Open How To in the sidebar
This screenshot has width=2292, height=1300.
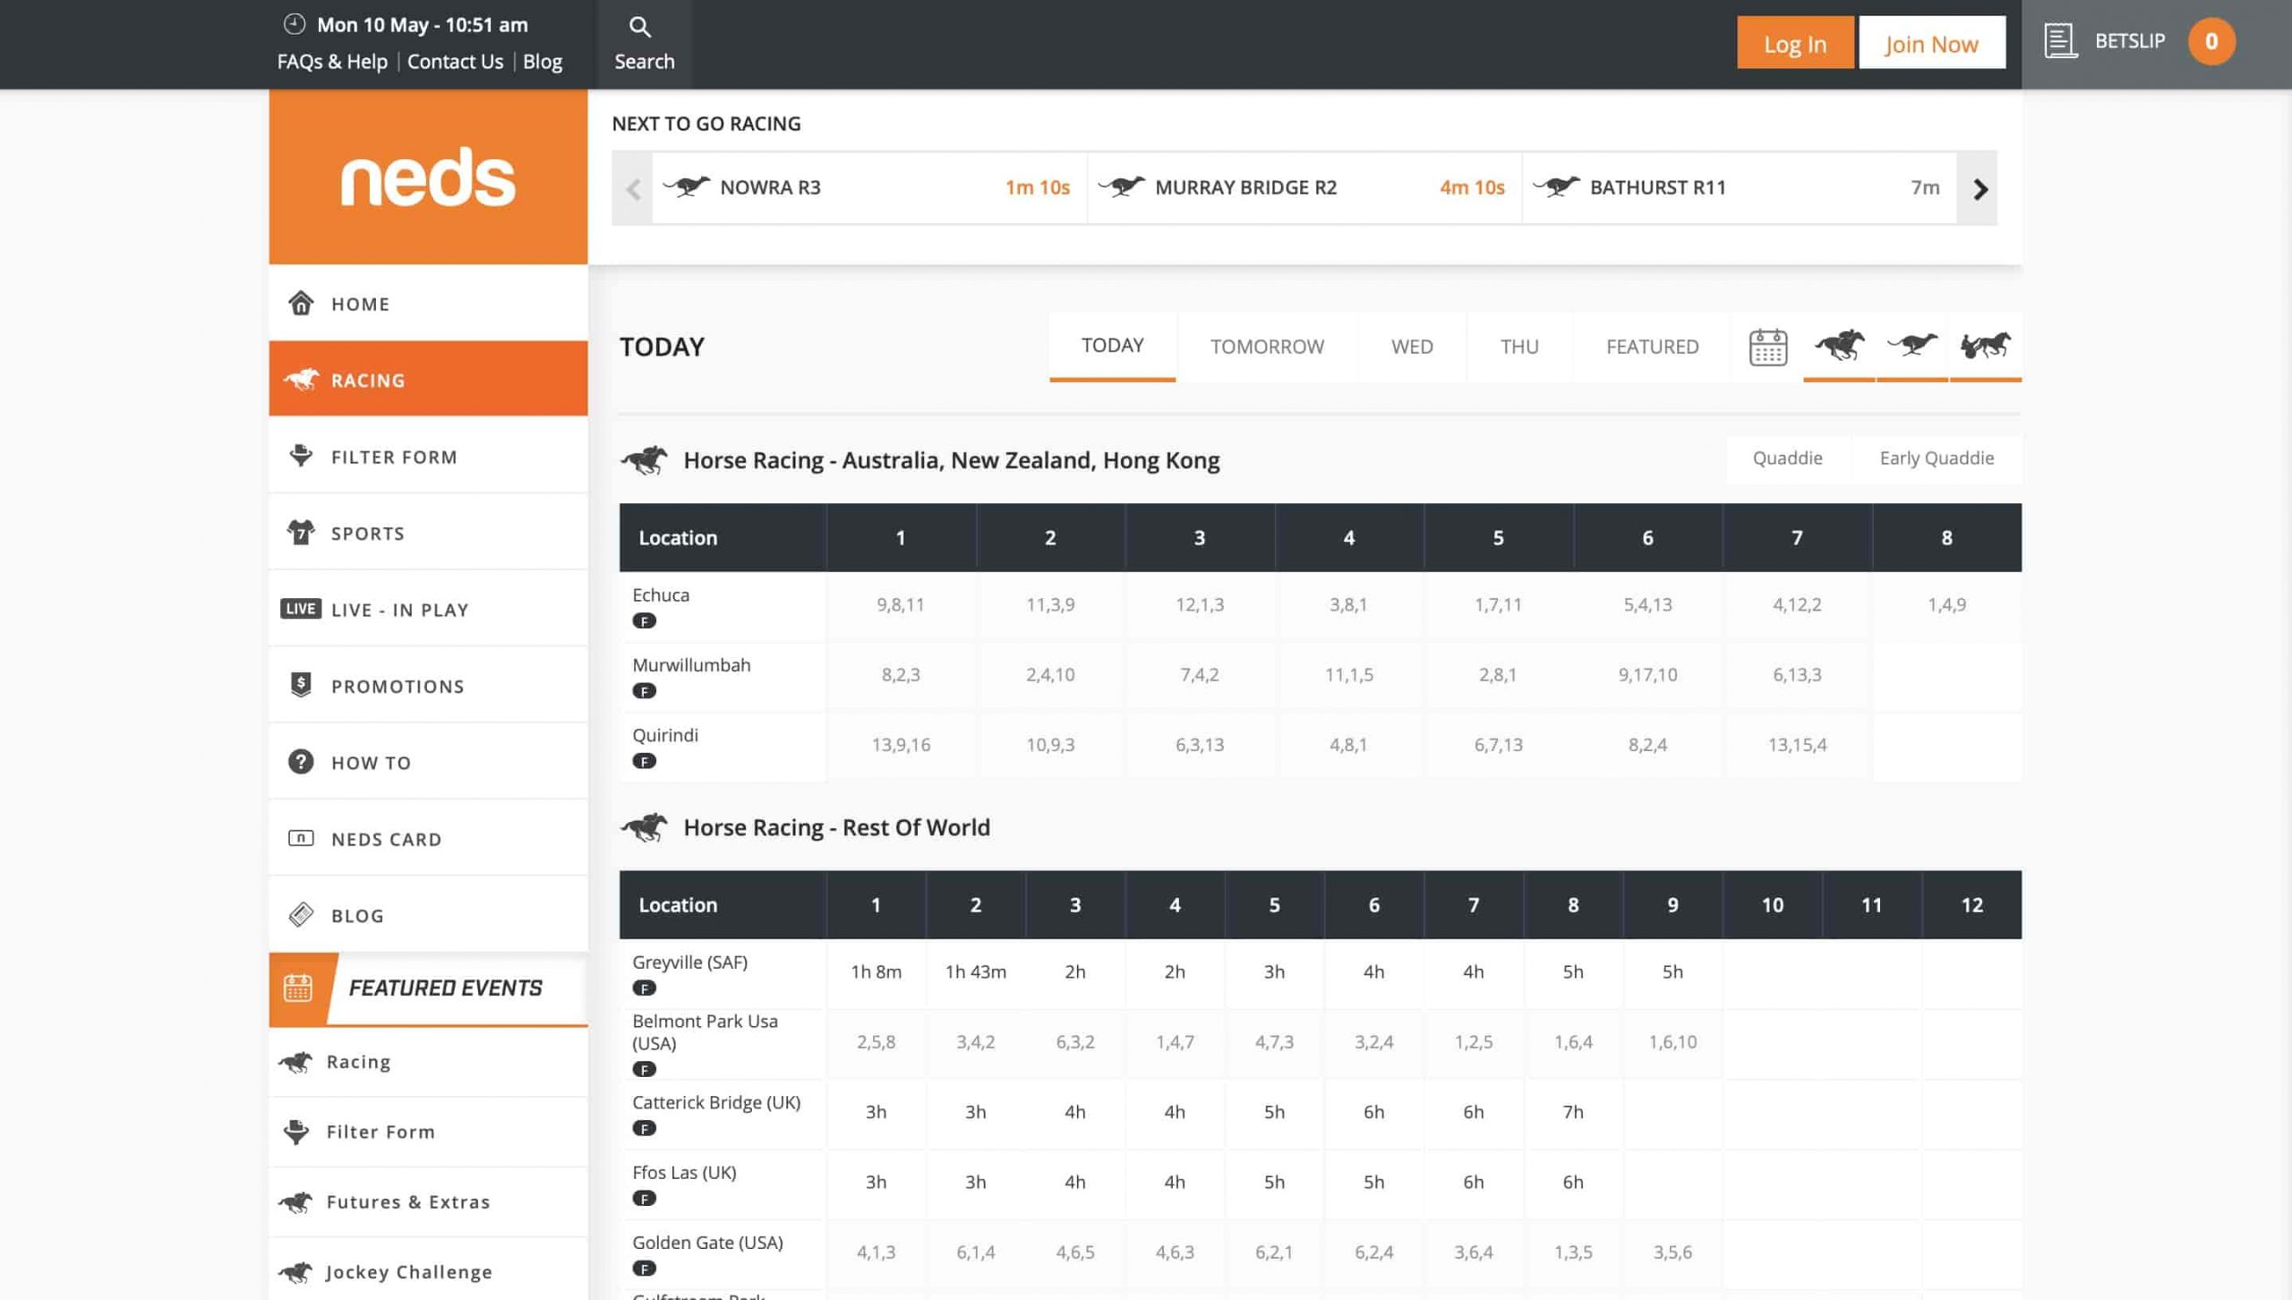click(428, 762)
